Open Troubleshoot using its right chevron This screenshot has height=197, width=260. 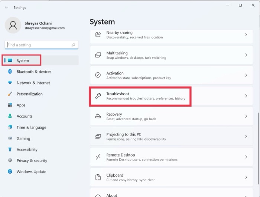pos(246,96)
